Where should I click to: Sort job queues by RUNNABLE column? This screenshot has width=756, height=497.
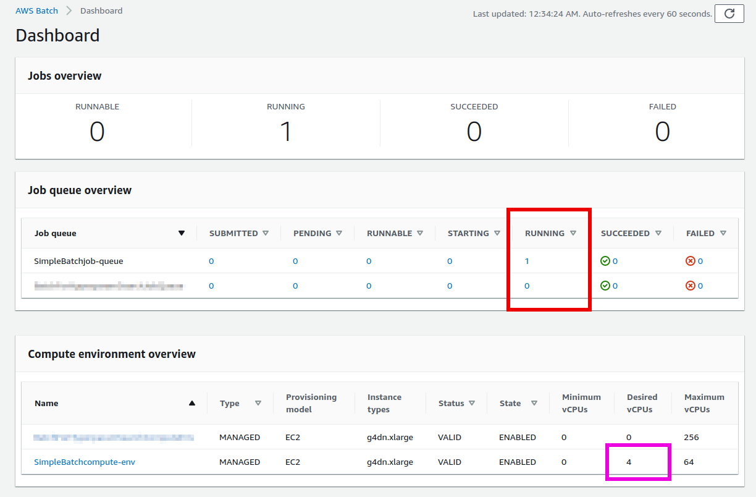click(x=420, y=233)
